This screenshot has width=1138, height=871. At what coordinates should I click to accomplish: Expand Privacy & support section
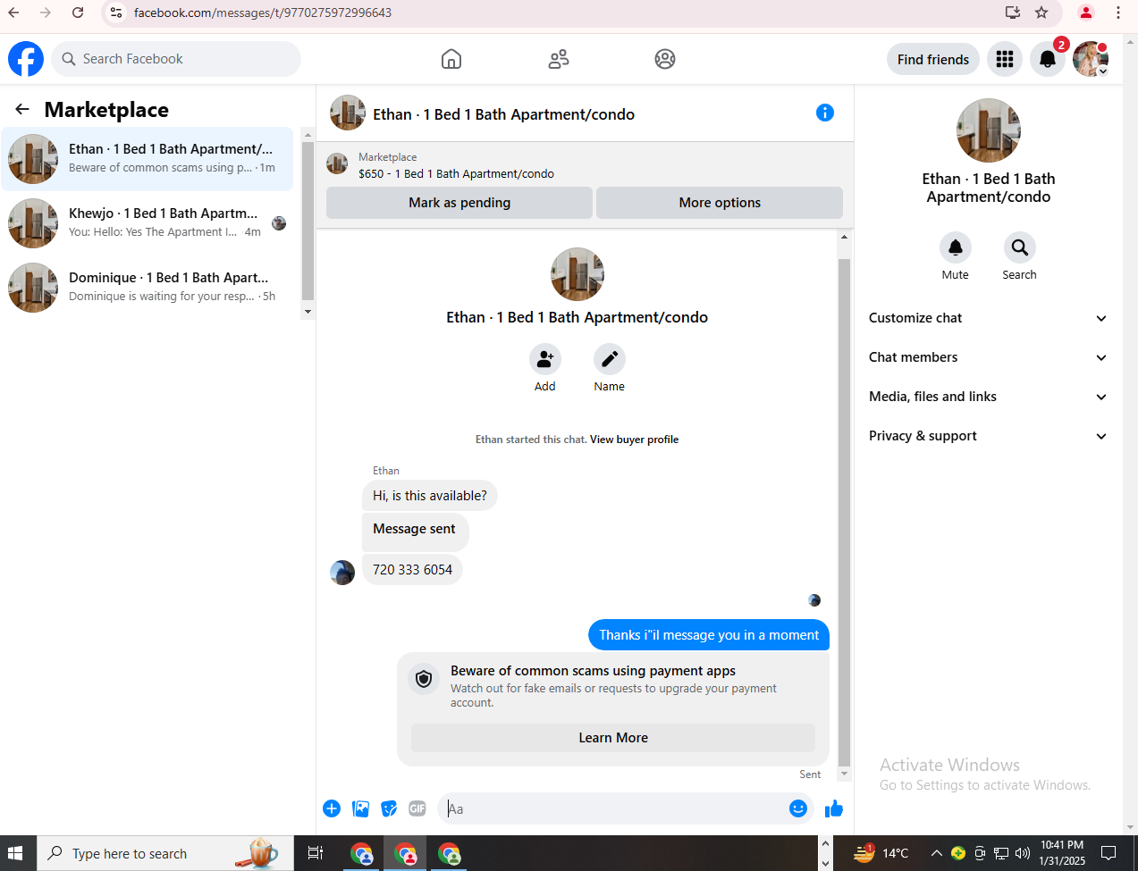point(988,436)
